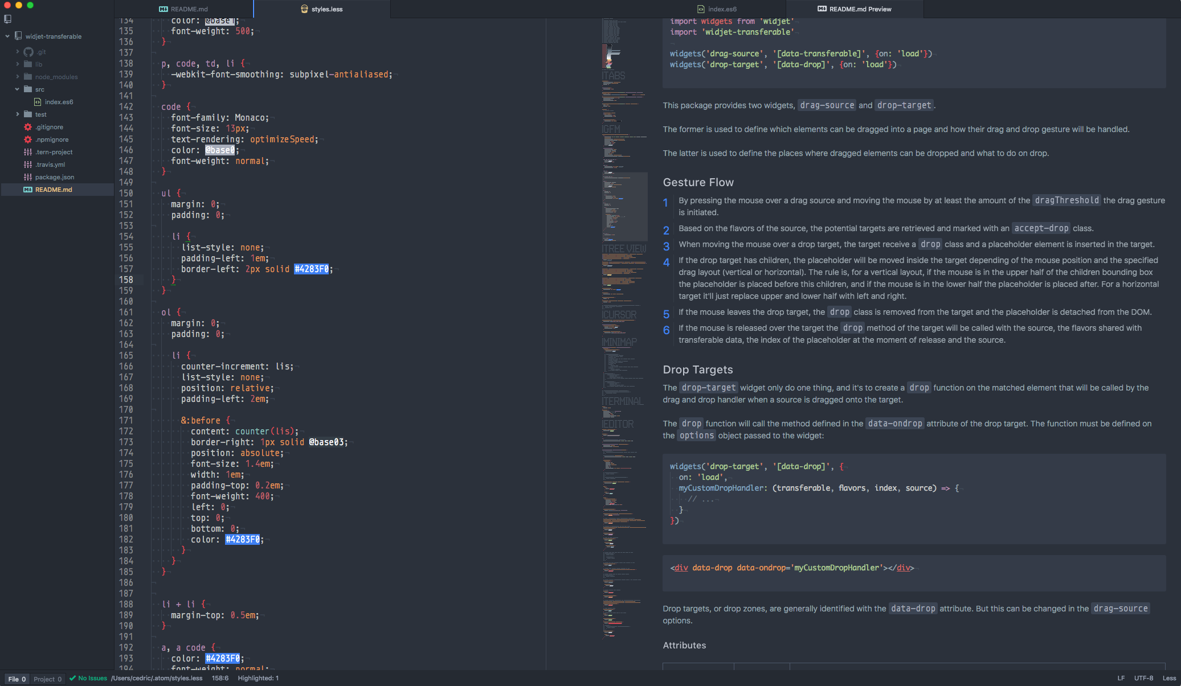
Task: Switch to the index.es6 tab
Action: point(717,9)
